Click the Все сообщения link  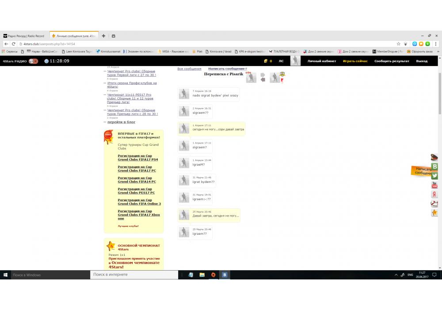(x=189, y=69)
